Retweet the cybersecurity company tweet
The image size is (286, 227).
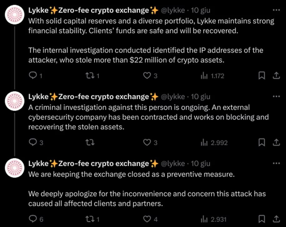coord(90,143)
